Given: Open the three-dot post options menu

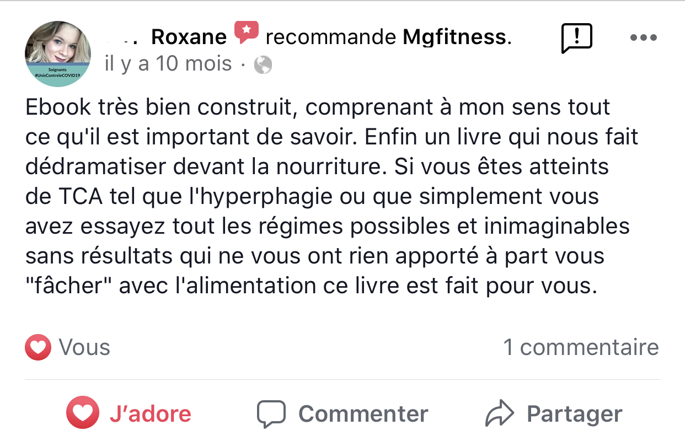Looking at the screenshot, I should [x=643, y=38].
